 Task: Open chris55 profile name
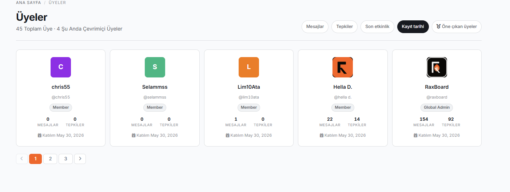tap(61, 87)
